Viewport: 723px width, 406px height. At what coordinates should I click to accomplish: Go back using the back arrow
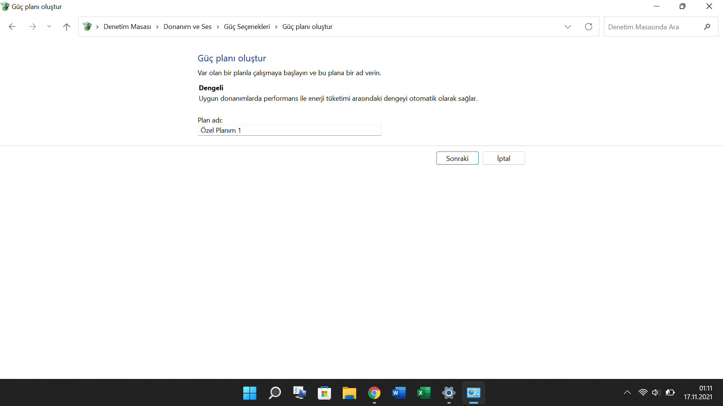point(12,27)
